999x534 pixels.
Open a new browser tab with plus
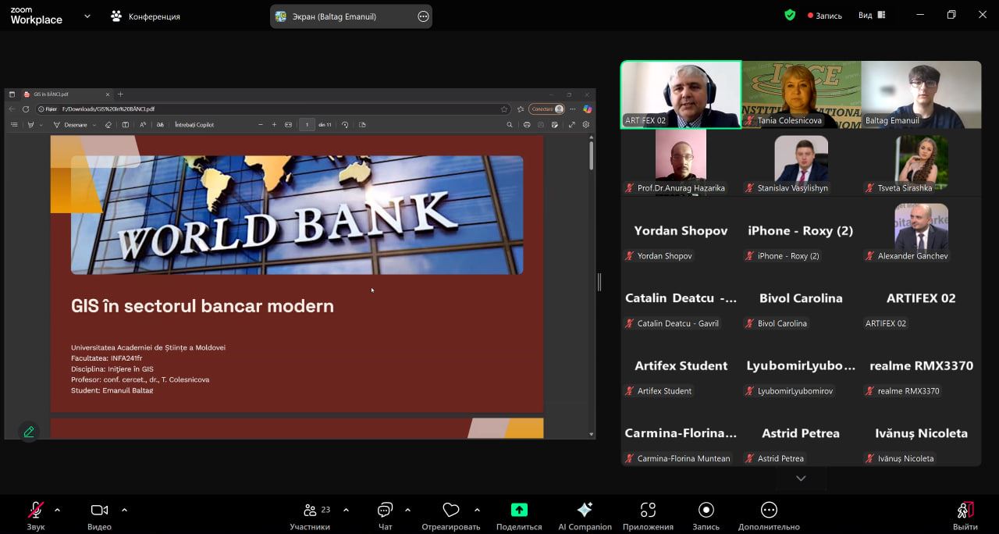pyautogui.click(x=120, y=94)
